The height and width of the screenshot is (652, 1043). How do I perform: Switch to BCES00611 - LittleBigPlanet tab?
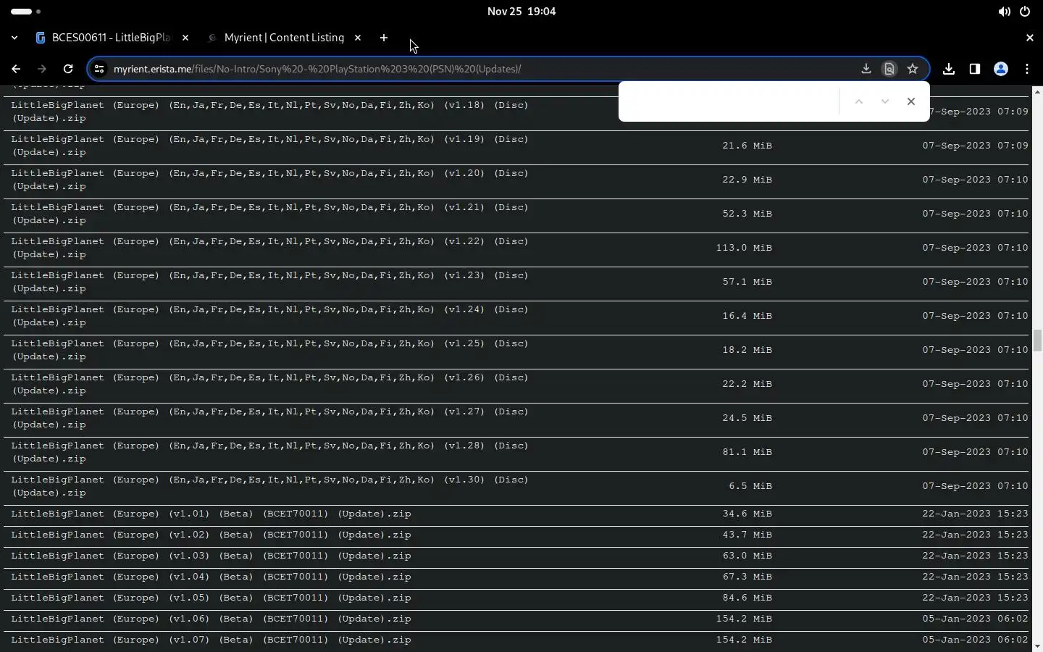(112, 38)
